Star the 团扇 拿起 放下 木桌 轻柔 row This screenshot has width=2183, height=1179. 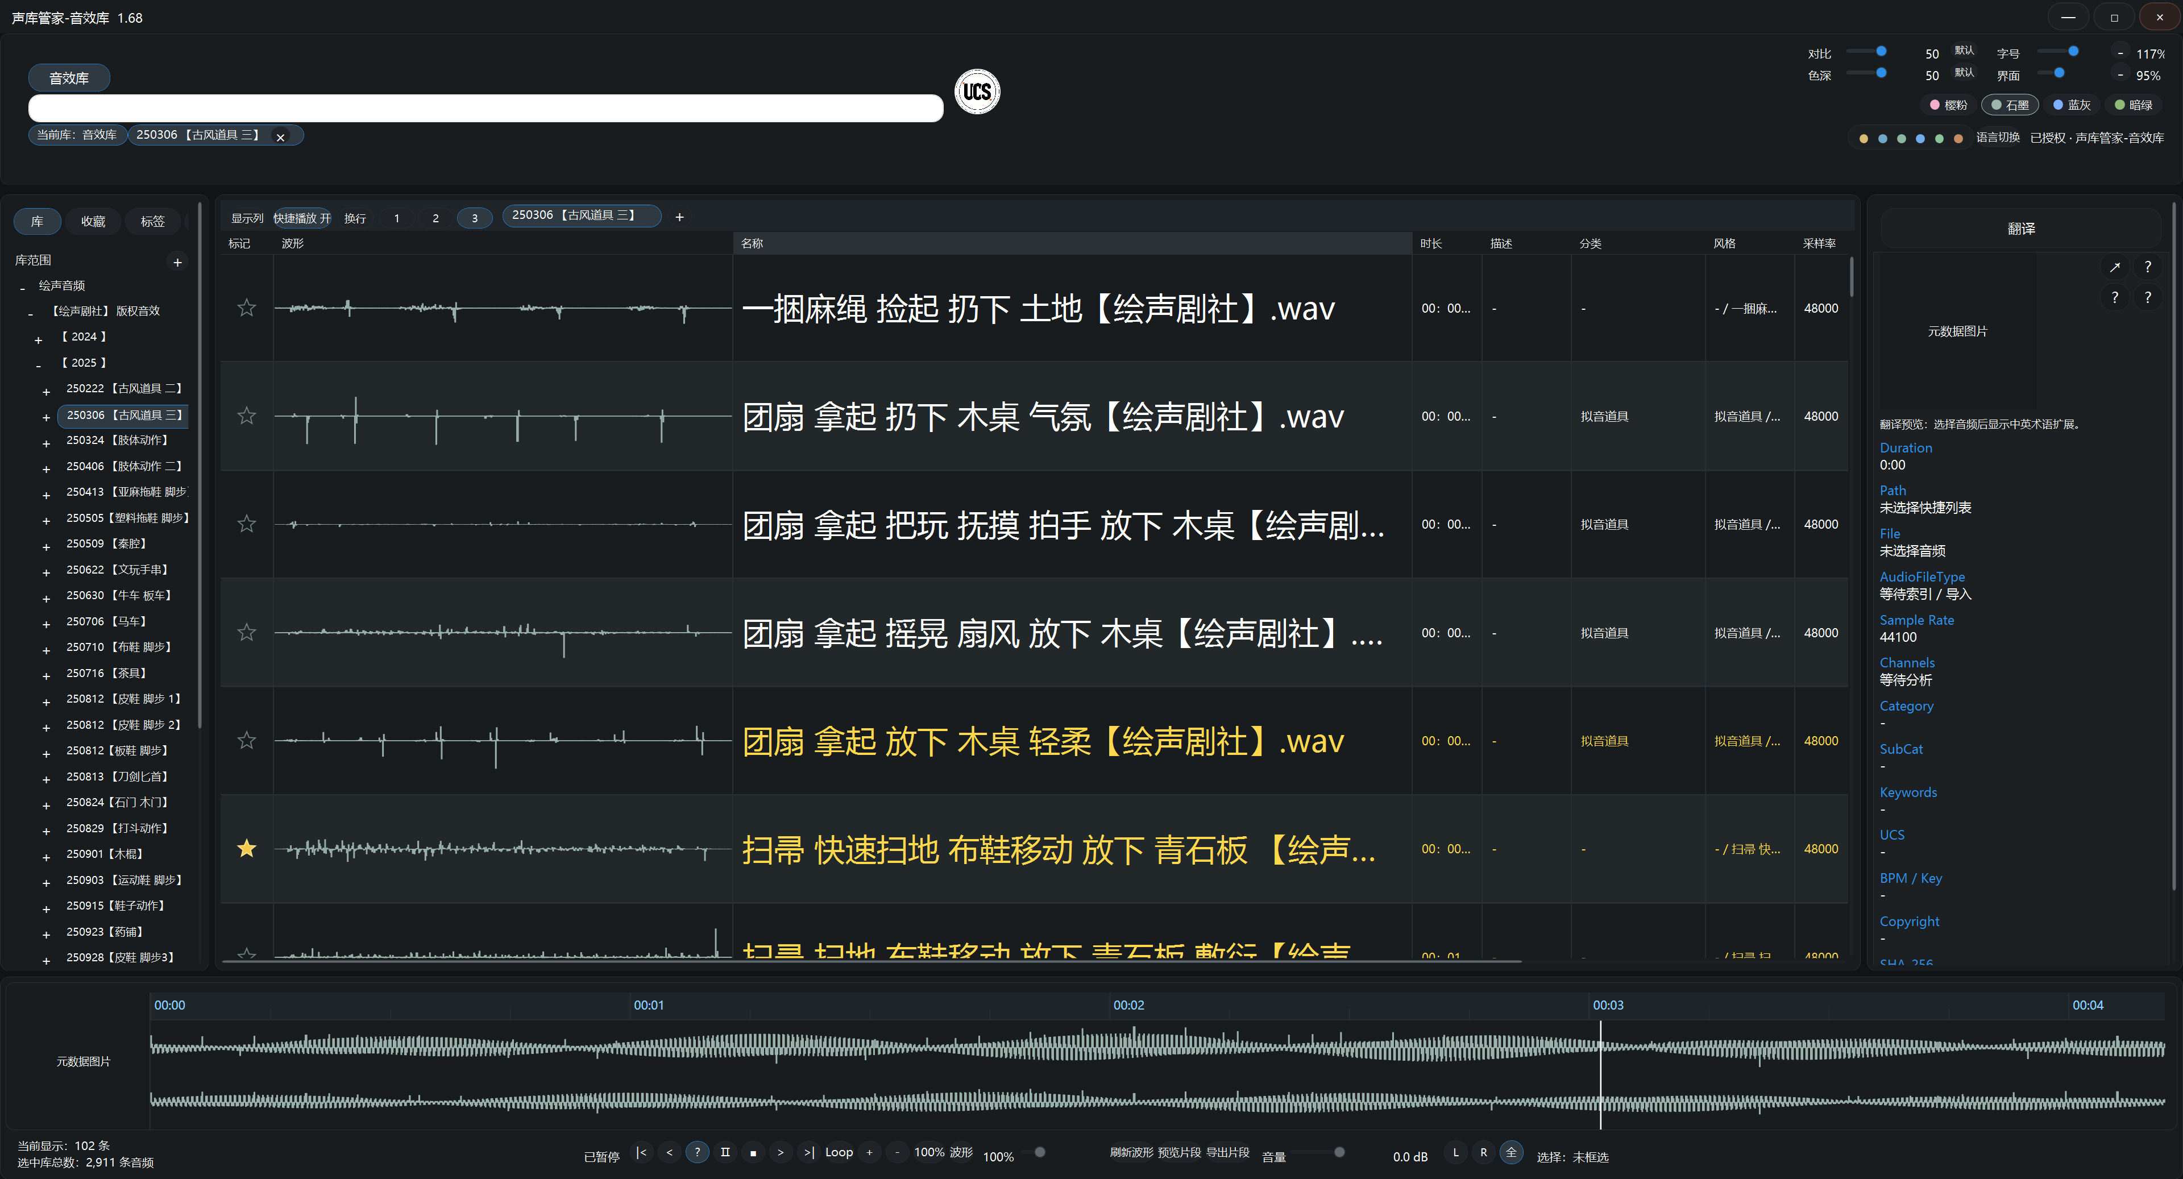(247, 740)
